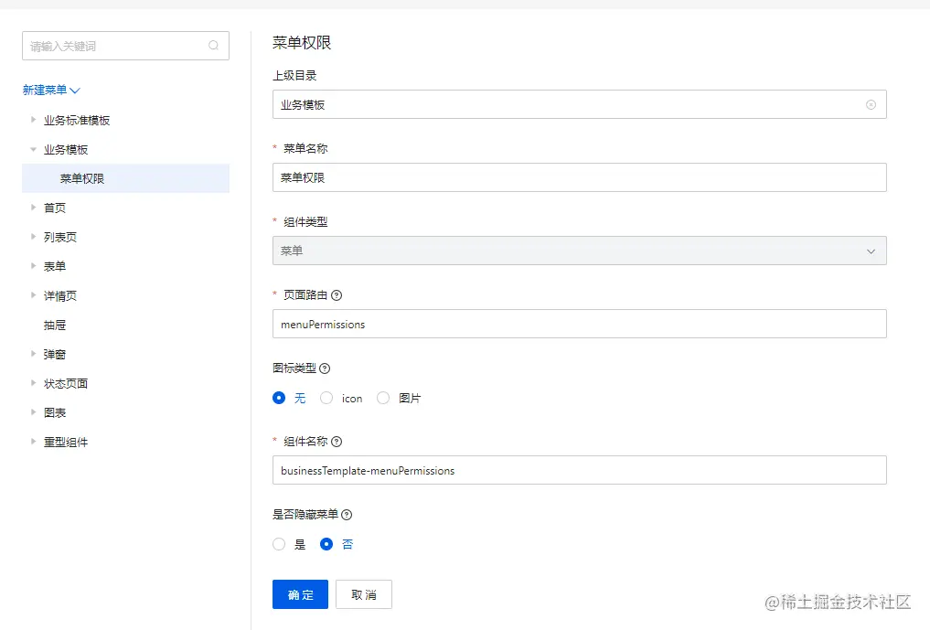
Task: Click the 上级目录 field showing 业务模板
Action: pyautogui.click(x=580, y=104)
